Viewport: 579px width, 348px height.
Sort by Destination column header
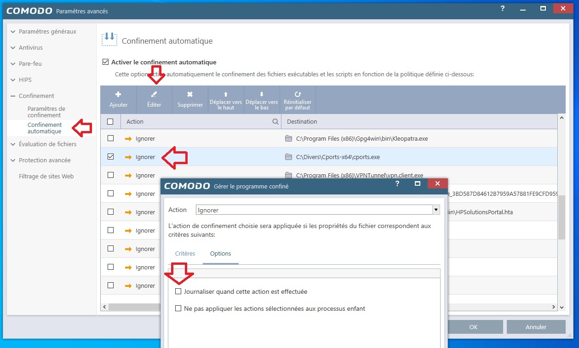pos(302,122)
